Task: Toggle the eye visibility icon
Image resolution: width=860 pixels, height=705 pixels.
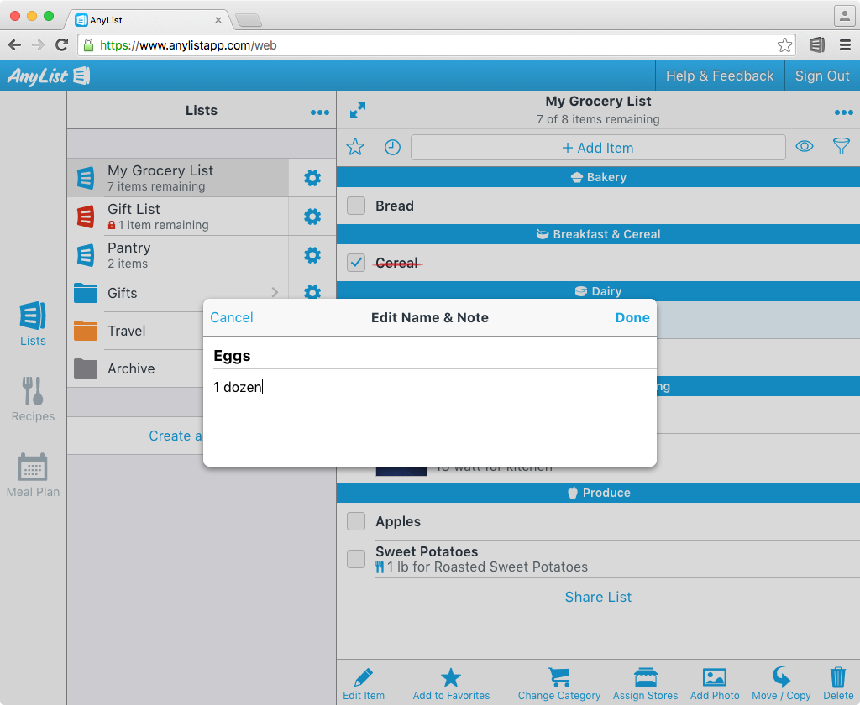Action: [x=804, y=146]
